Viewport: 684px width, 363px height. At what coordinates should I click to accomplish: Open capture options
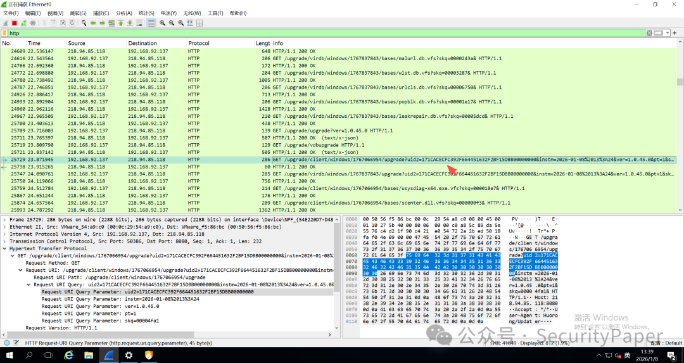coord(33,23)
